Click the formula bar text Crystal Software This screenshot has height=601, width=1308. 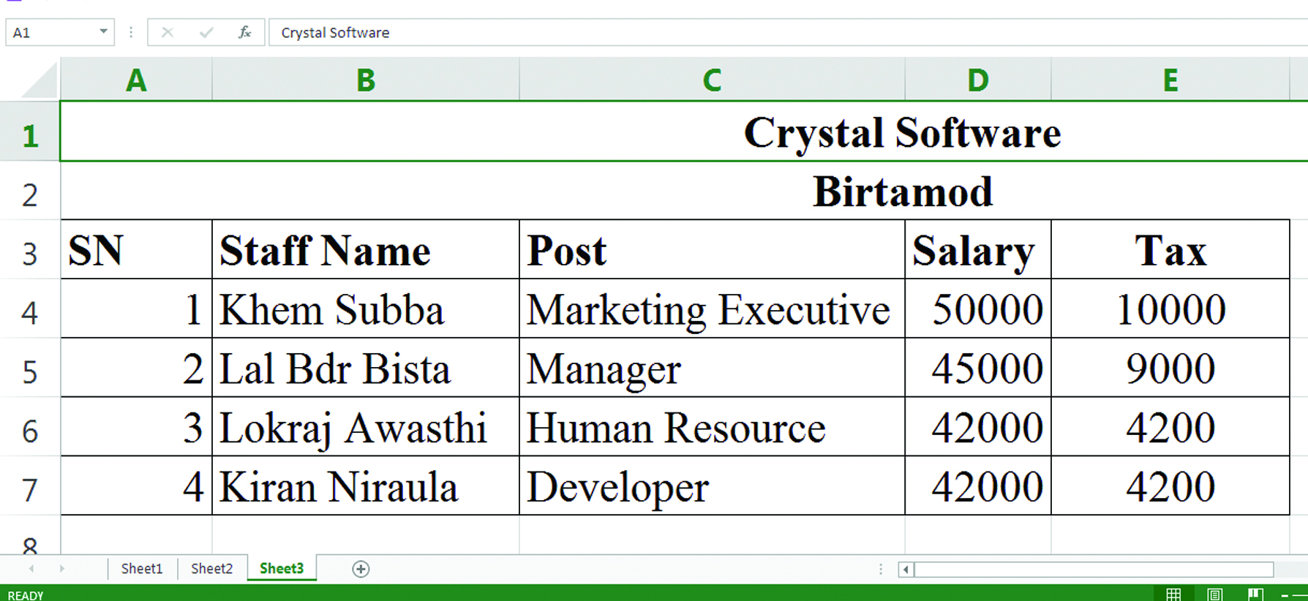(335, 33)
